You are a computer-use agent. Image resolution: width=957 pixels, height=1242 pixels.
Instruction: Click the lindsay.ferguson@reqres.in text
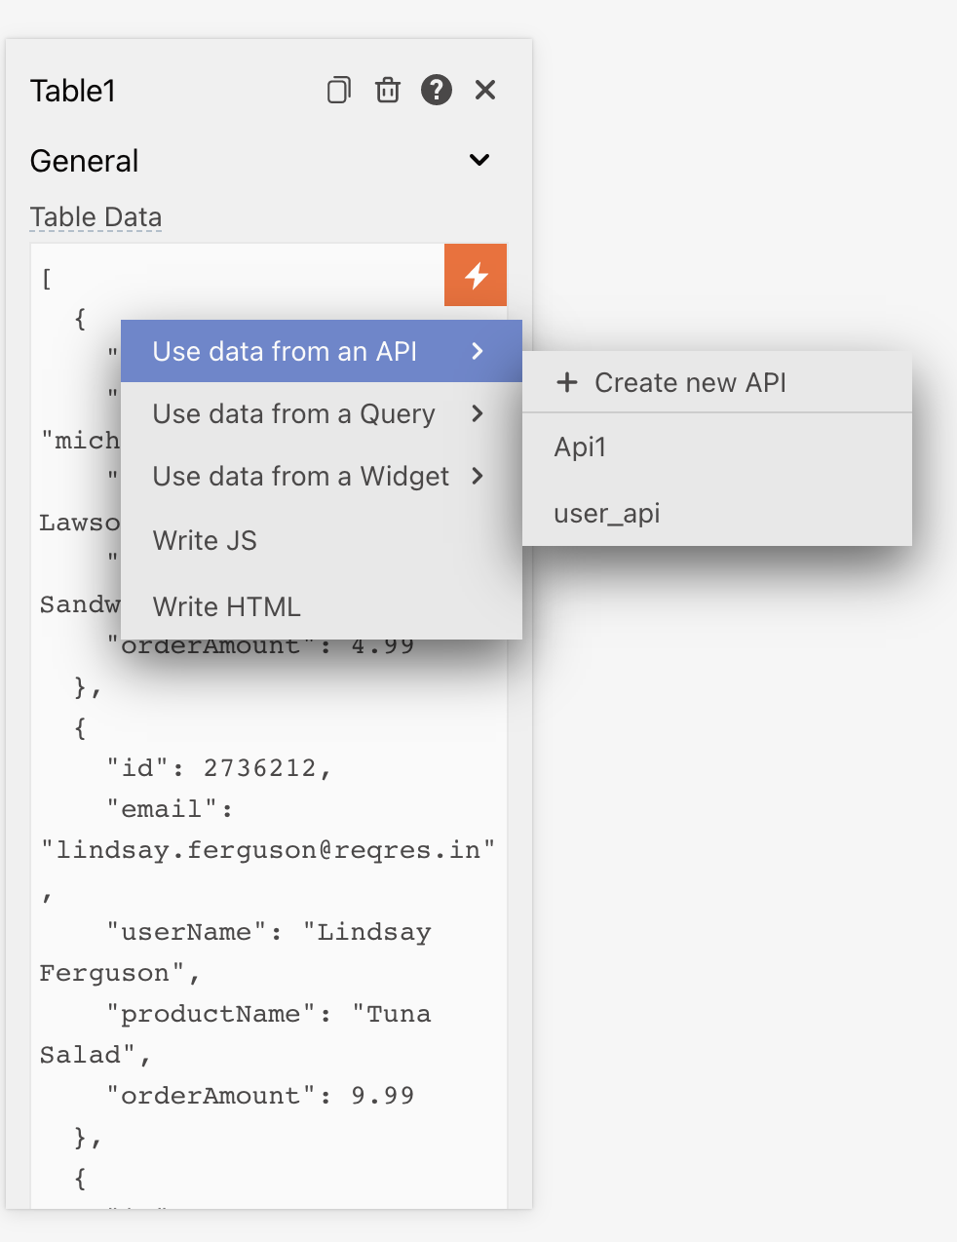tap(268, 850)
